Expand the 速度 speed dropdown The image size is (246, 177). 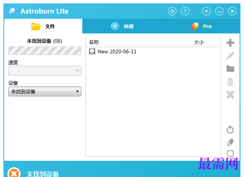click(45, 71)
